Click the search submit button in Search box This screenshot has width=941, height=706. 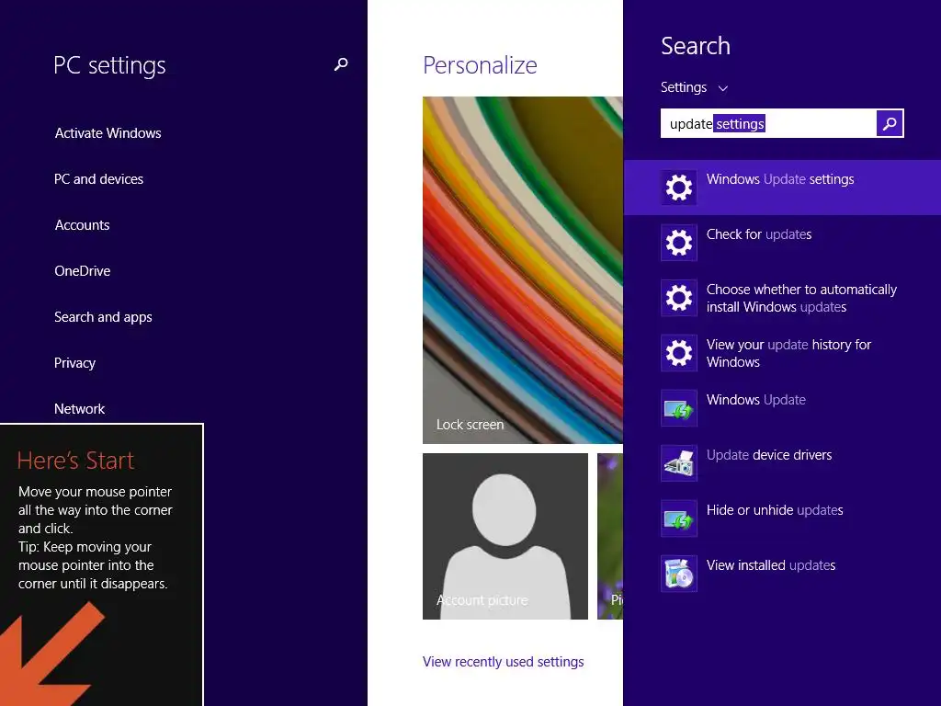click(890, 124)
